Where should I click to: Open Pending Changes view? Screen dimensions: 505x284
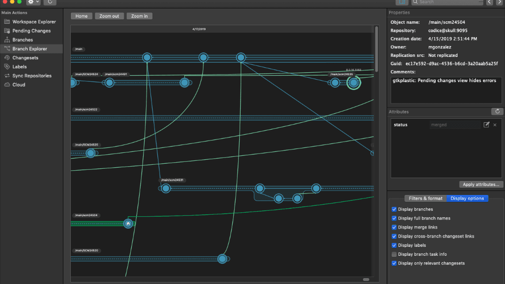(31, 31)
